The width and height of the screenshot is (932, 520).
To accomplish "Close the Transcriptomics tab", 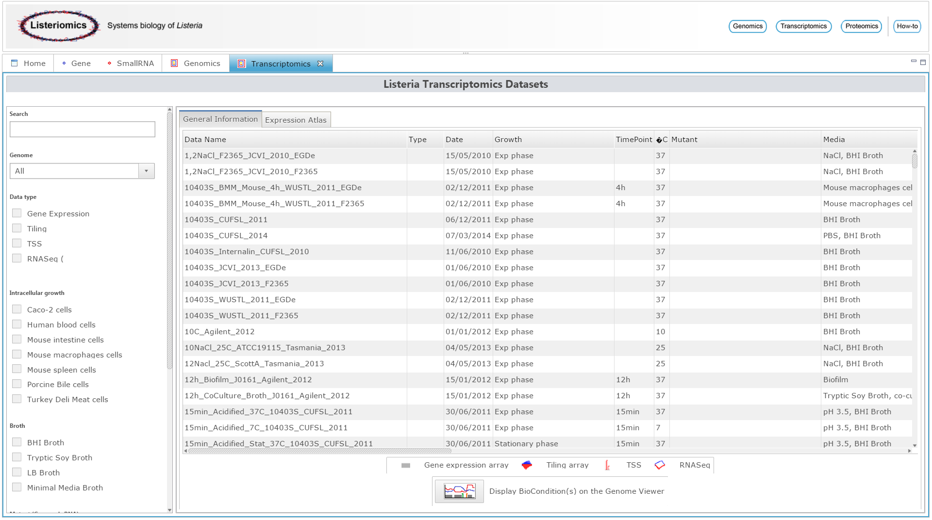I will click(x=320, y=64).
